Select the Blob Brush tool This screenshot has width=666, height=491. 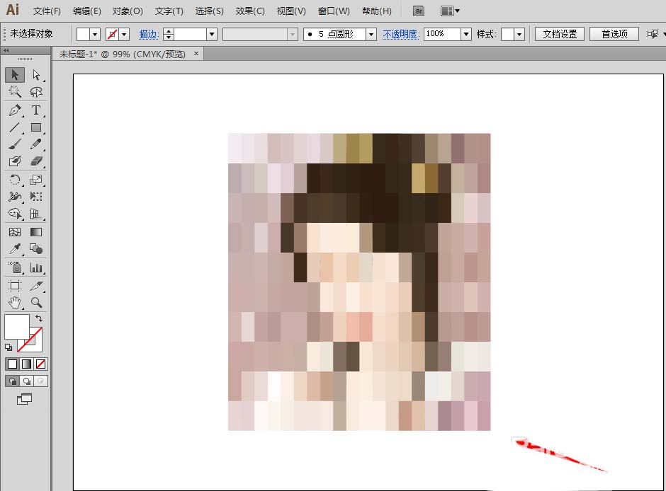coord(15,161)
